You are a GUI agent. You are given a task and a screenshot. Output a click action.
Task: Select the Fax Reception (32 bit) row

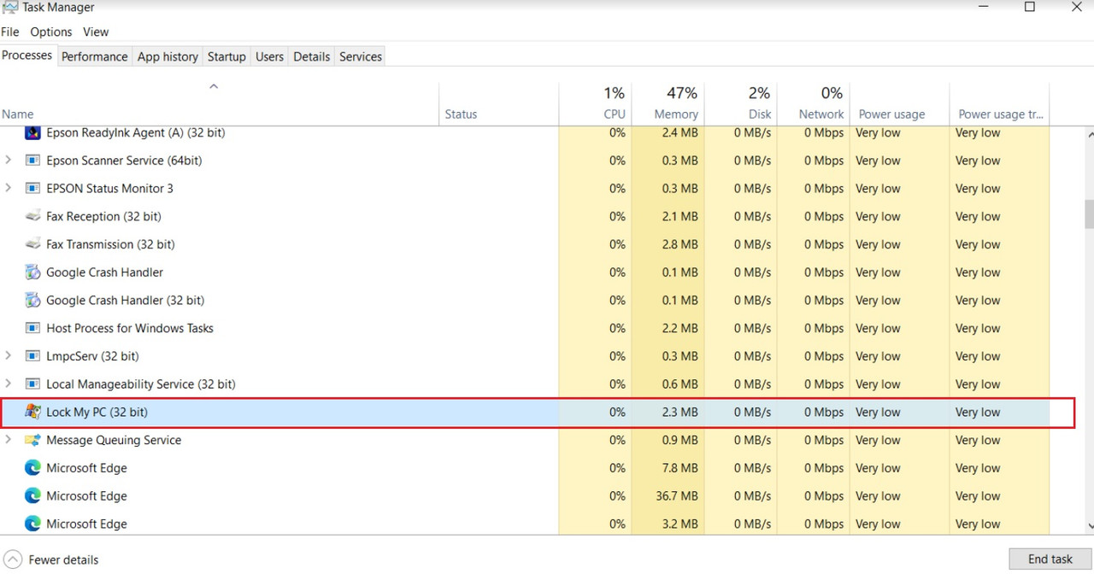pos(525,217)
